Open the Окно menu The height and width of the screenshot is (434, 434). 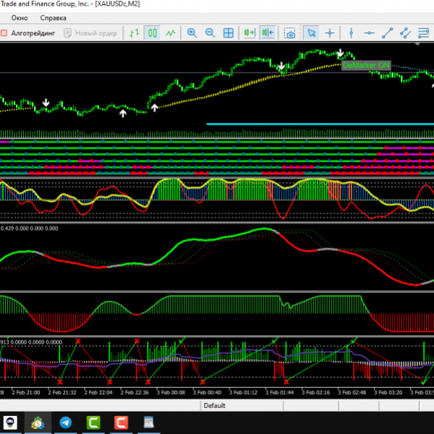[x=20, y=17]
